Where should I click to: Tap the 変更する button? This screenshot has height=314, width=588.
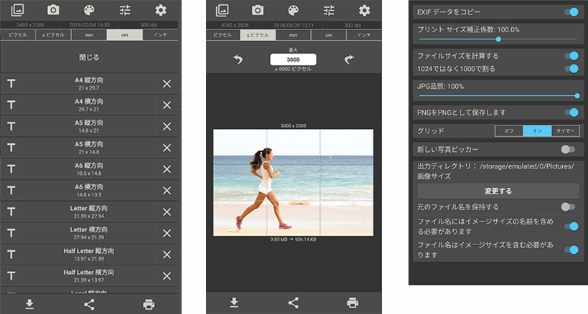(498, 191)
